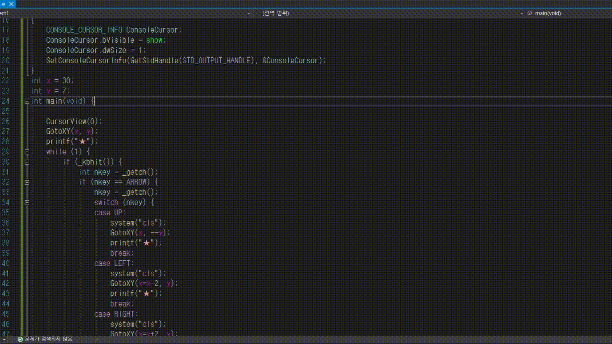Image resolution: width=612 pixels, height=344 pixels.
Task: Click line number 30 in the margin
Action: [6, 162]
